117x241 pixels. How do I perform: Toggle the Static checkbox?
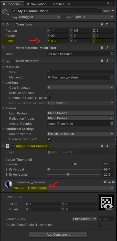pos(100,11)
